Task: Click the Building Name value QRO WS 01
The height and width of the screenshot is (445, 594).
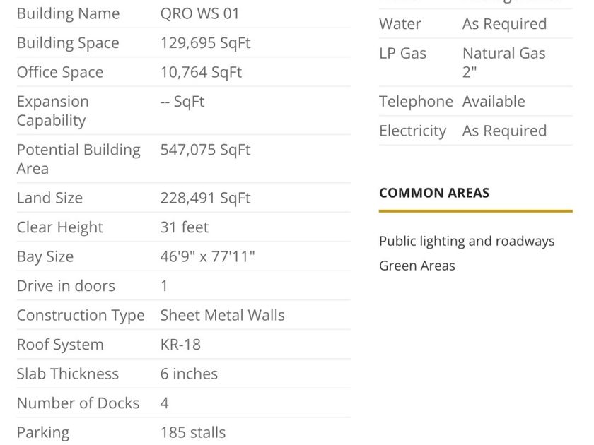Action: click(x=199, y=13)
